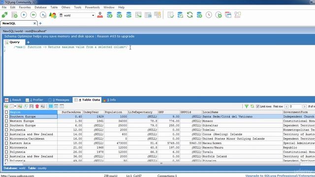Click Upgrade to SQLyog Professional link
The width and height of the screenshot is (315, 177).
pyautogui.click(x=280, y=176)
